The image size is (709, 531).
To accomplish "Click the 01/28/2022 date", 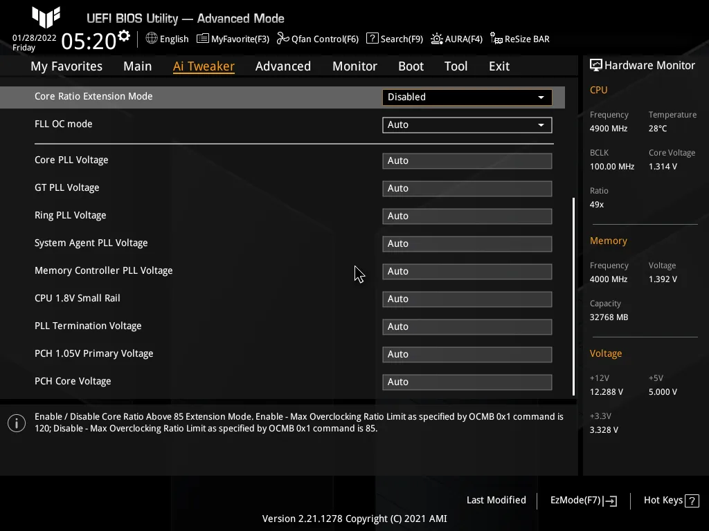I will pyautogui.click(x=35, y=38).
